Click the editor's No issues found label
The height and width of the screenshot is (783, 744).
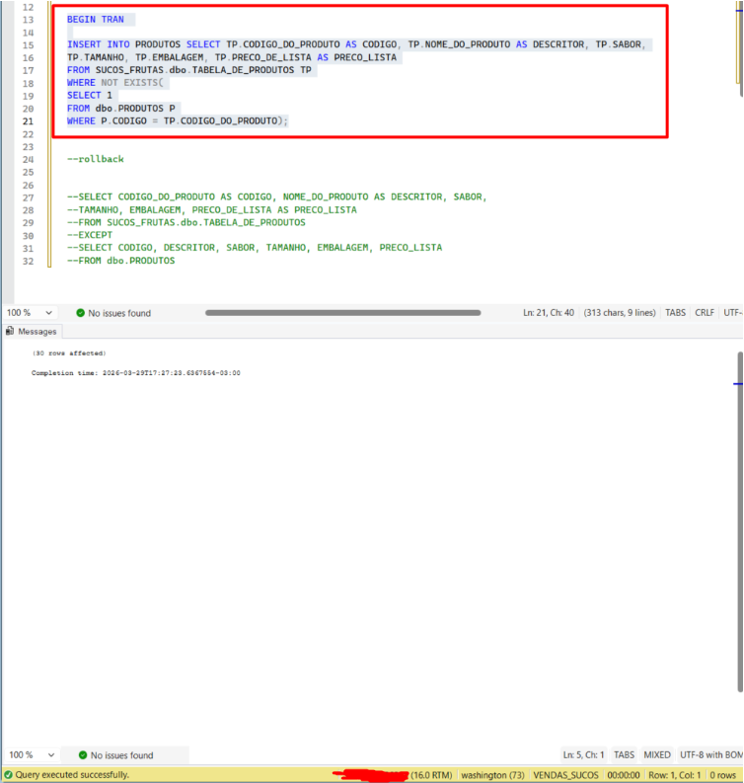click(119, 313)
